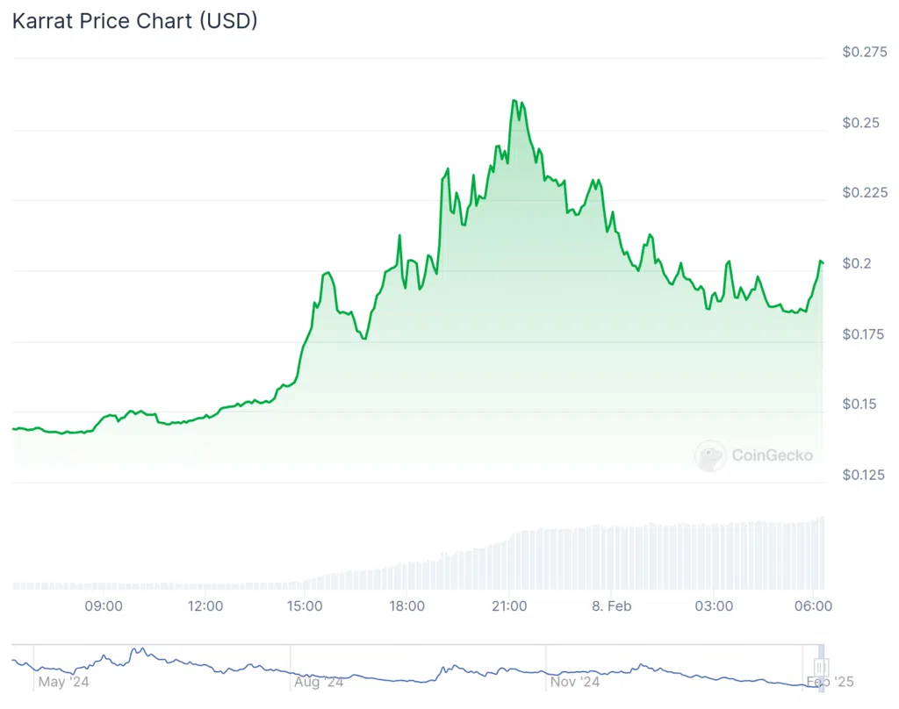
Task: Click the 21:00 time axis label
Action: tap(509, 606)
